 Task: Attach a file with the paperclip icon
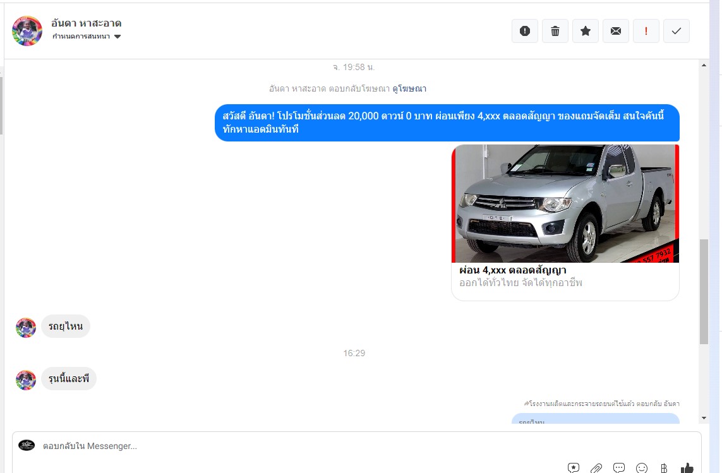[596, 468]
